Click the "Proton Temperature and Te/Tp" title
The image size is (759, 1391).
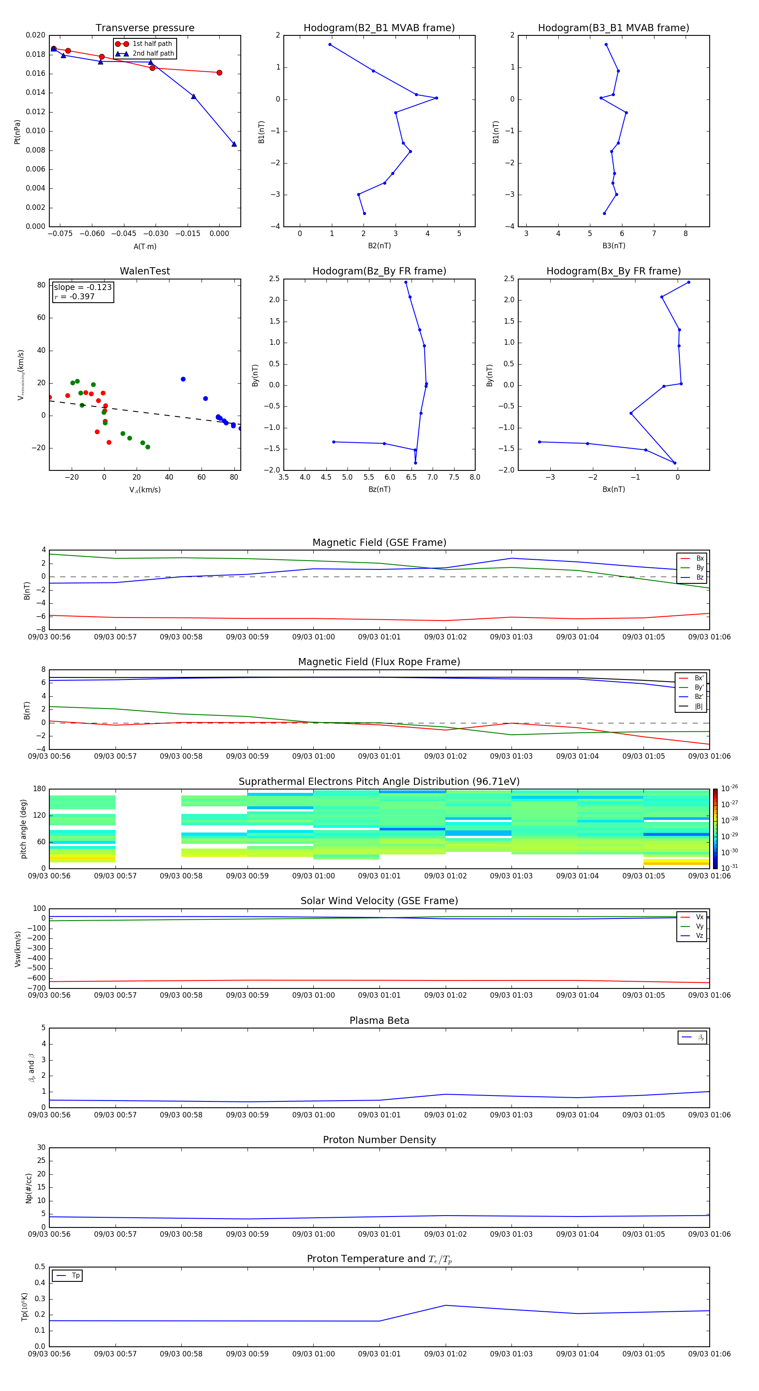pyautogui.click(x=379, y=1259)
